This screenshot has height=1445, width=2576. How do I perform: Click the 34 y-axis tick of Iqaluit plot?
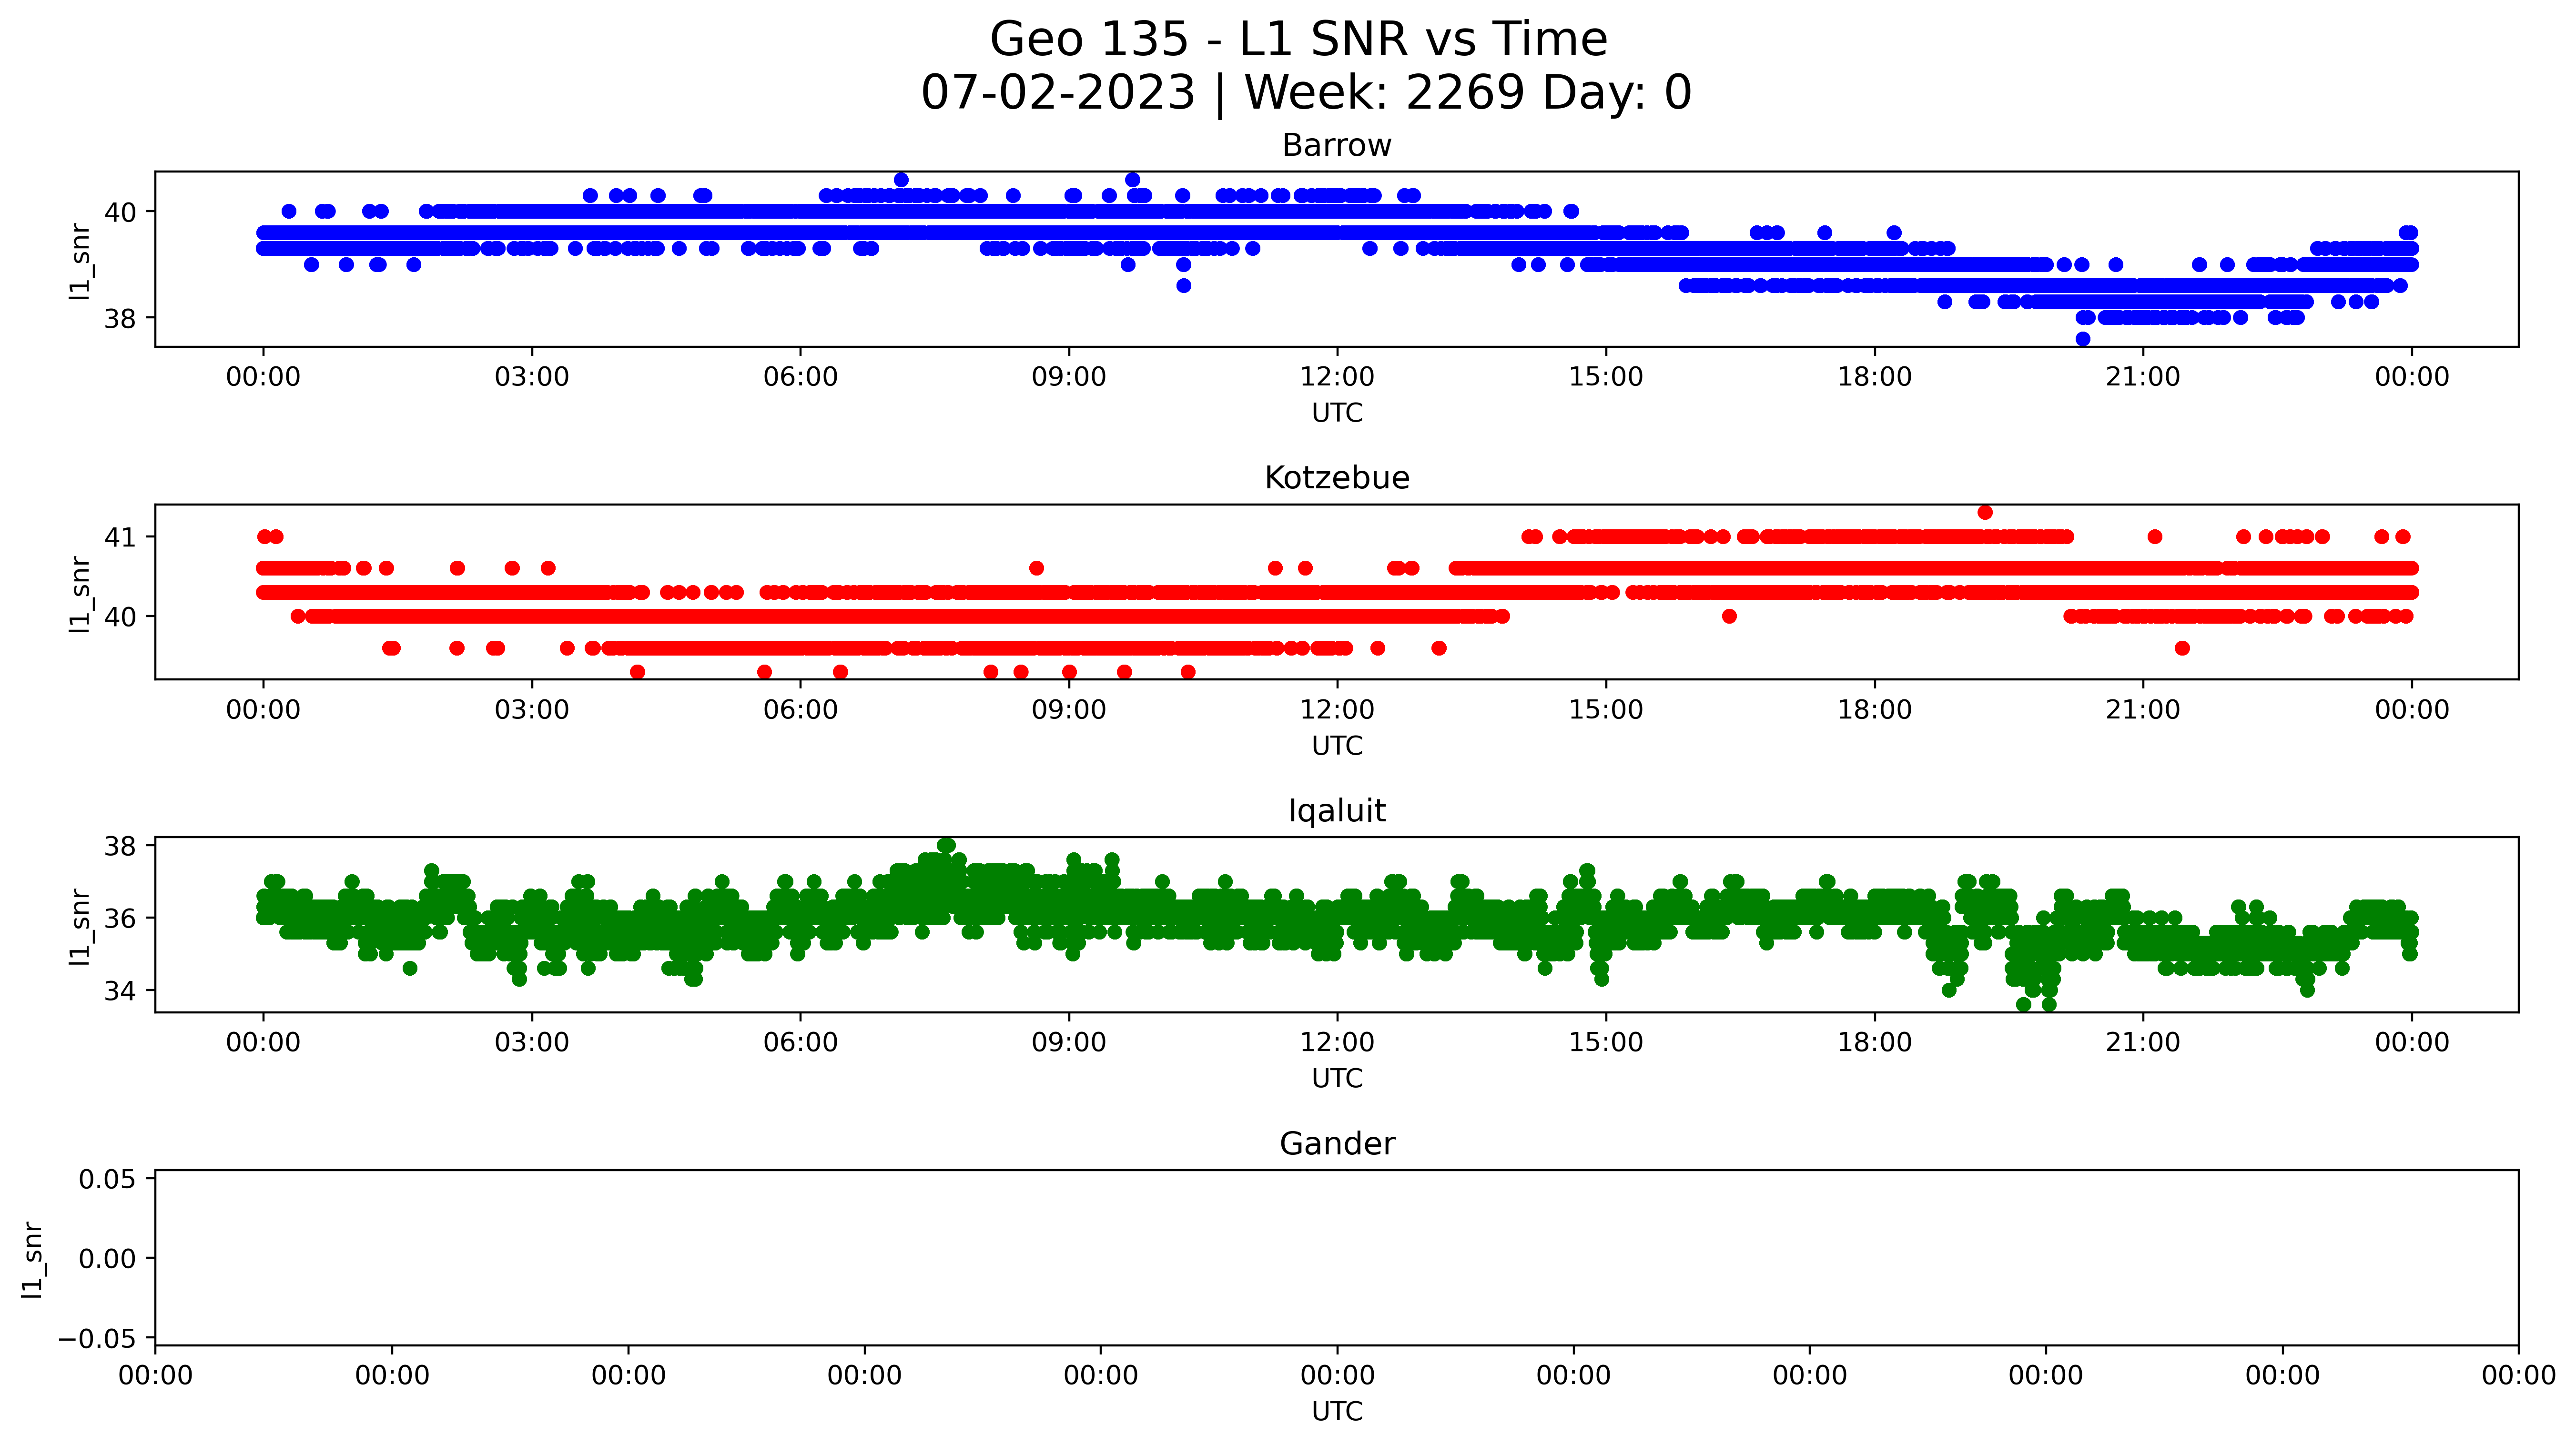tap(120, 991)
